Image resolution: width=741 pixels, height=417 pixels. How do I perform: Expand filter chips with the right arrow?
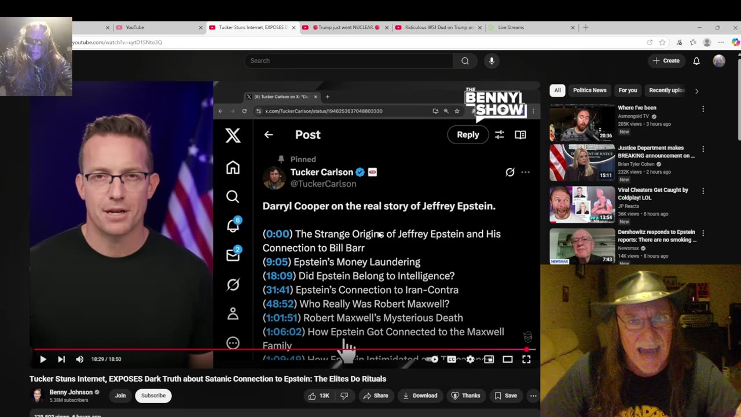point(696,91)
